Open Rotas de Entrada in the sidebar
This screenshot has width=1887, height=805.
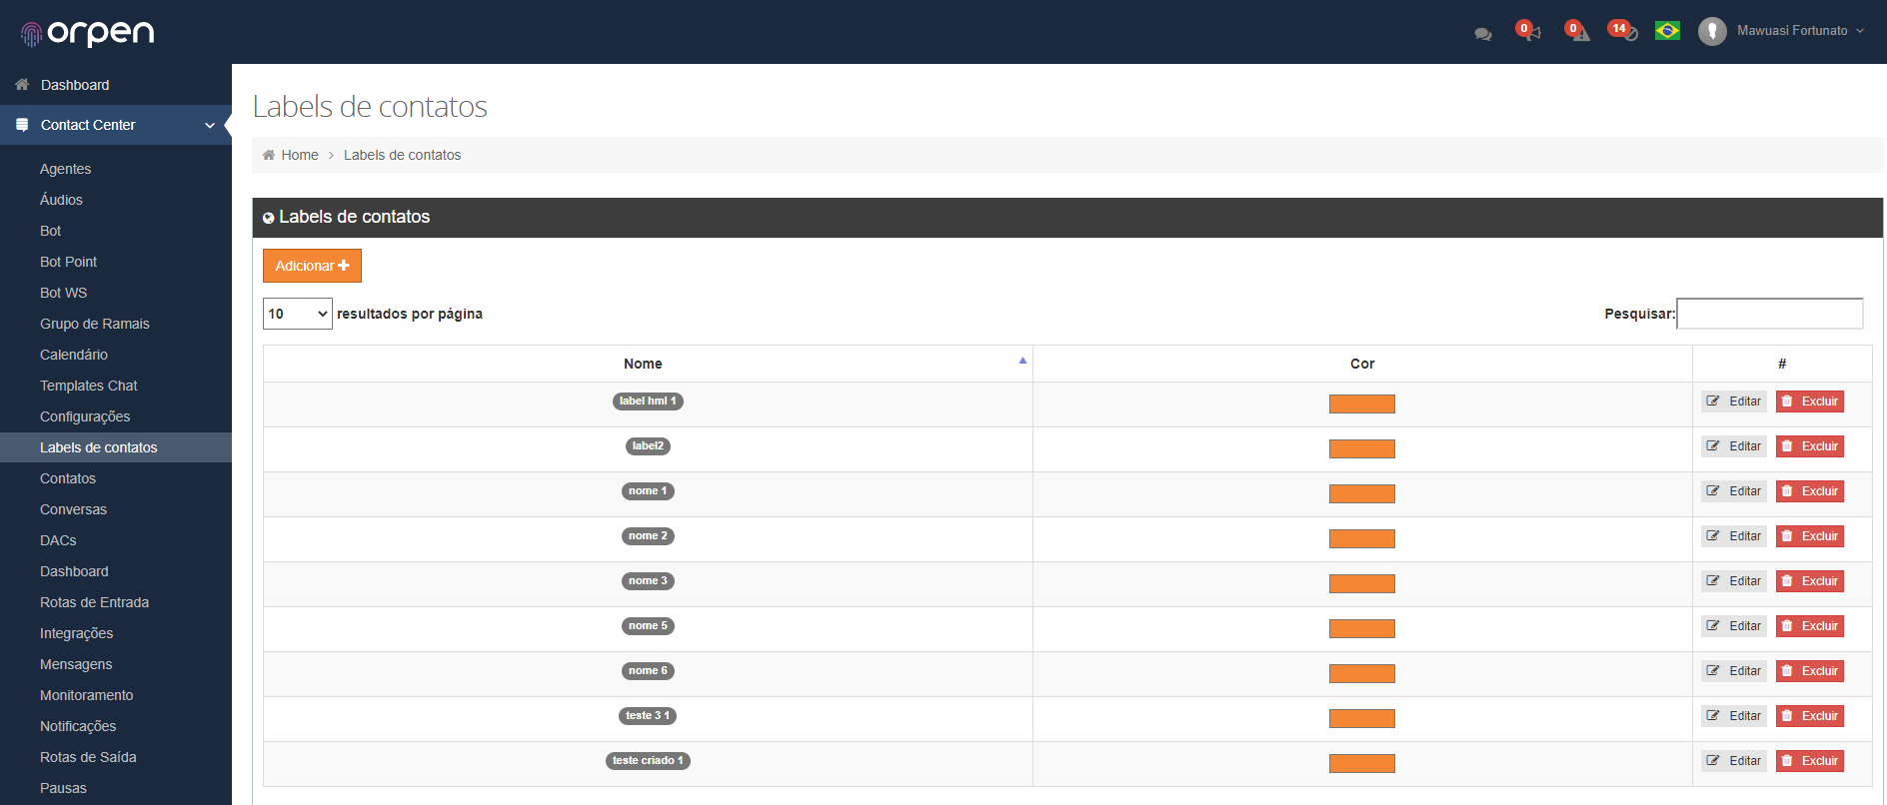pyautogui.click(x=94, y=602)
